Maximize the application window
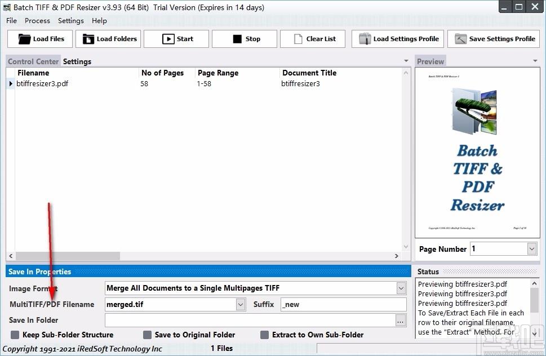The width and height of the screenshot is (546, 356). pos(519,7)
